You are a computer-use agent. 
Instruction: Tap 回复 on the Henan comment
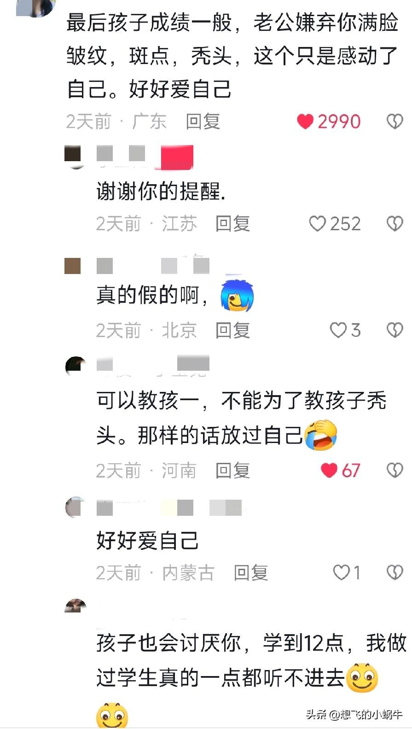click(233, 470)
